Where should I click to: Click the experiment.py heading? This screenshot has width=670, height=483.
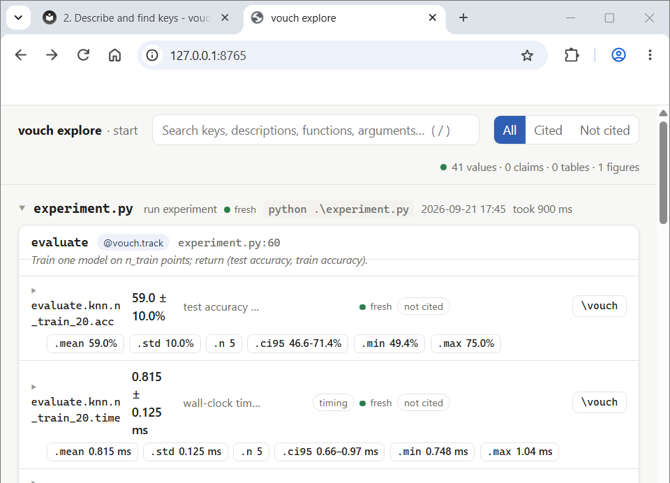point(83,209)
